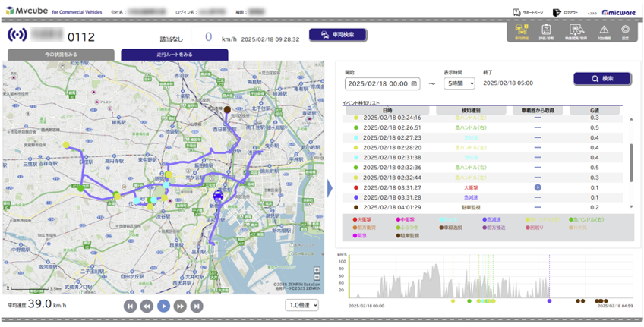Click the 車両検索 button

[338, 35]
